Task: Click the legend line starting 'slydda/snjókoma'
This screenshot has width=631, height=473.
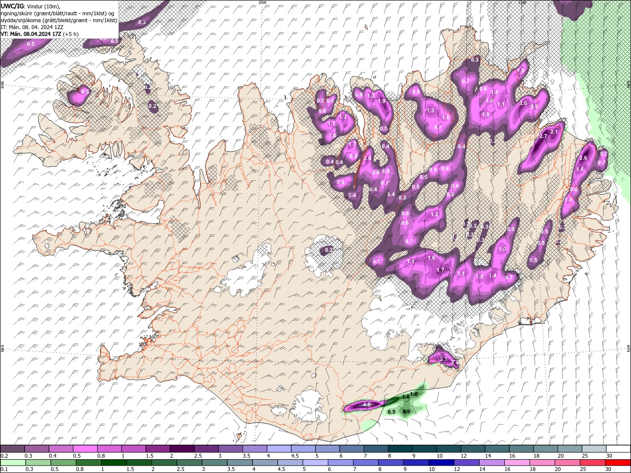Action: (x=59, y=20)
